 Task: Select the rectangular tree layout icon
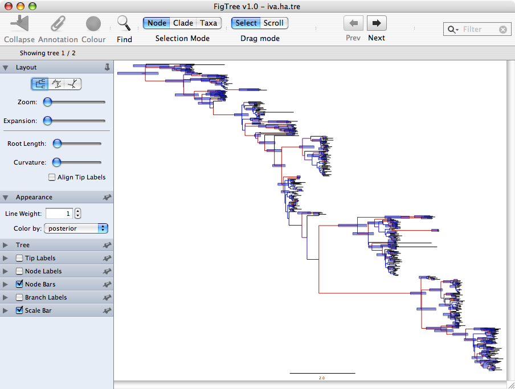click(x=40, y=84)
